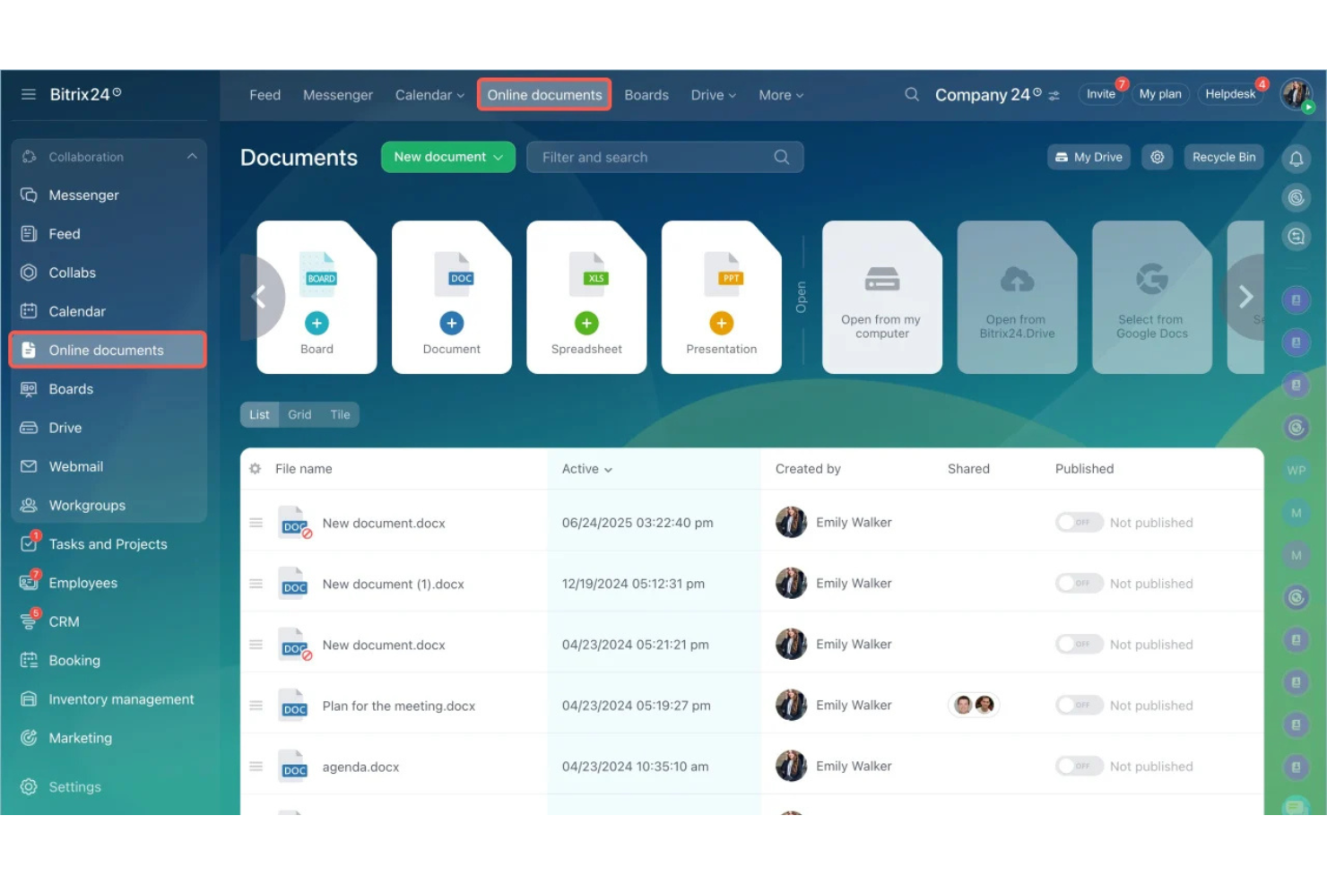1327x885 pixels.
Task: Click the Created by column header
Action: click(x=808, y=469)
